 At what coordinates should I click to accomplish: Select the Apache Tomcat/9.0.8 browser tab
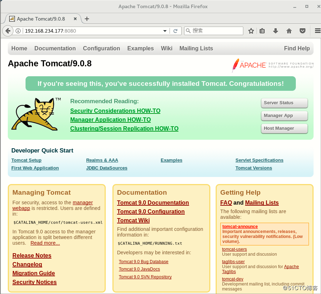point(43,19)
